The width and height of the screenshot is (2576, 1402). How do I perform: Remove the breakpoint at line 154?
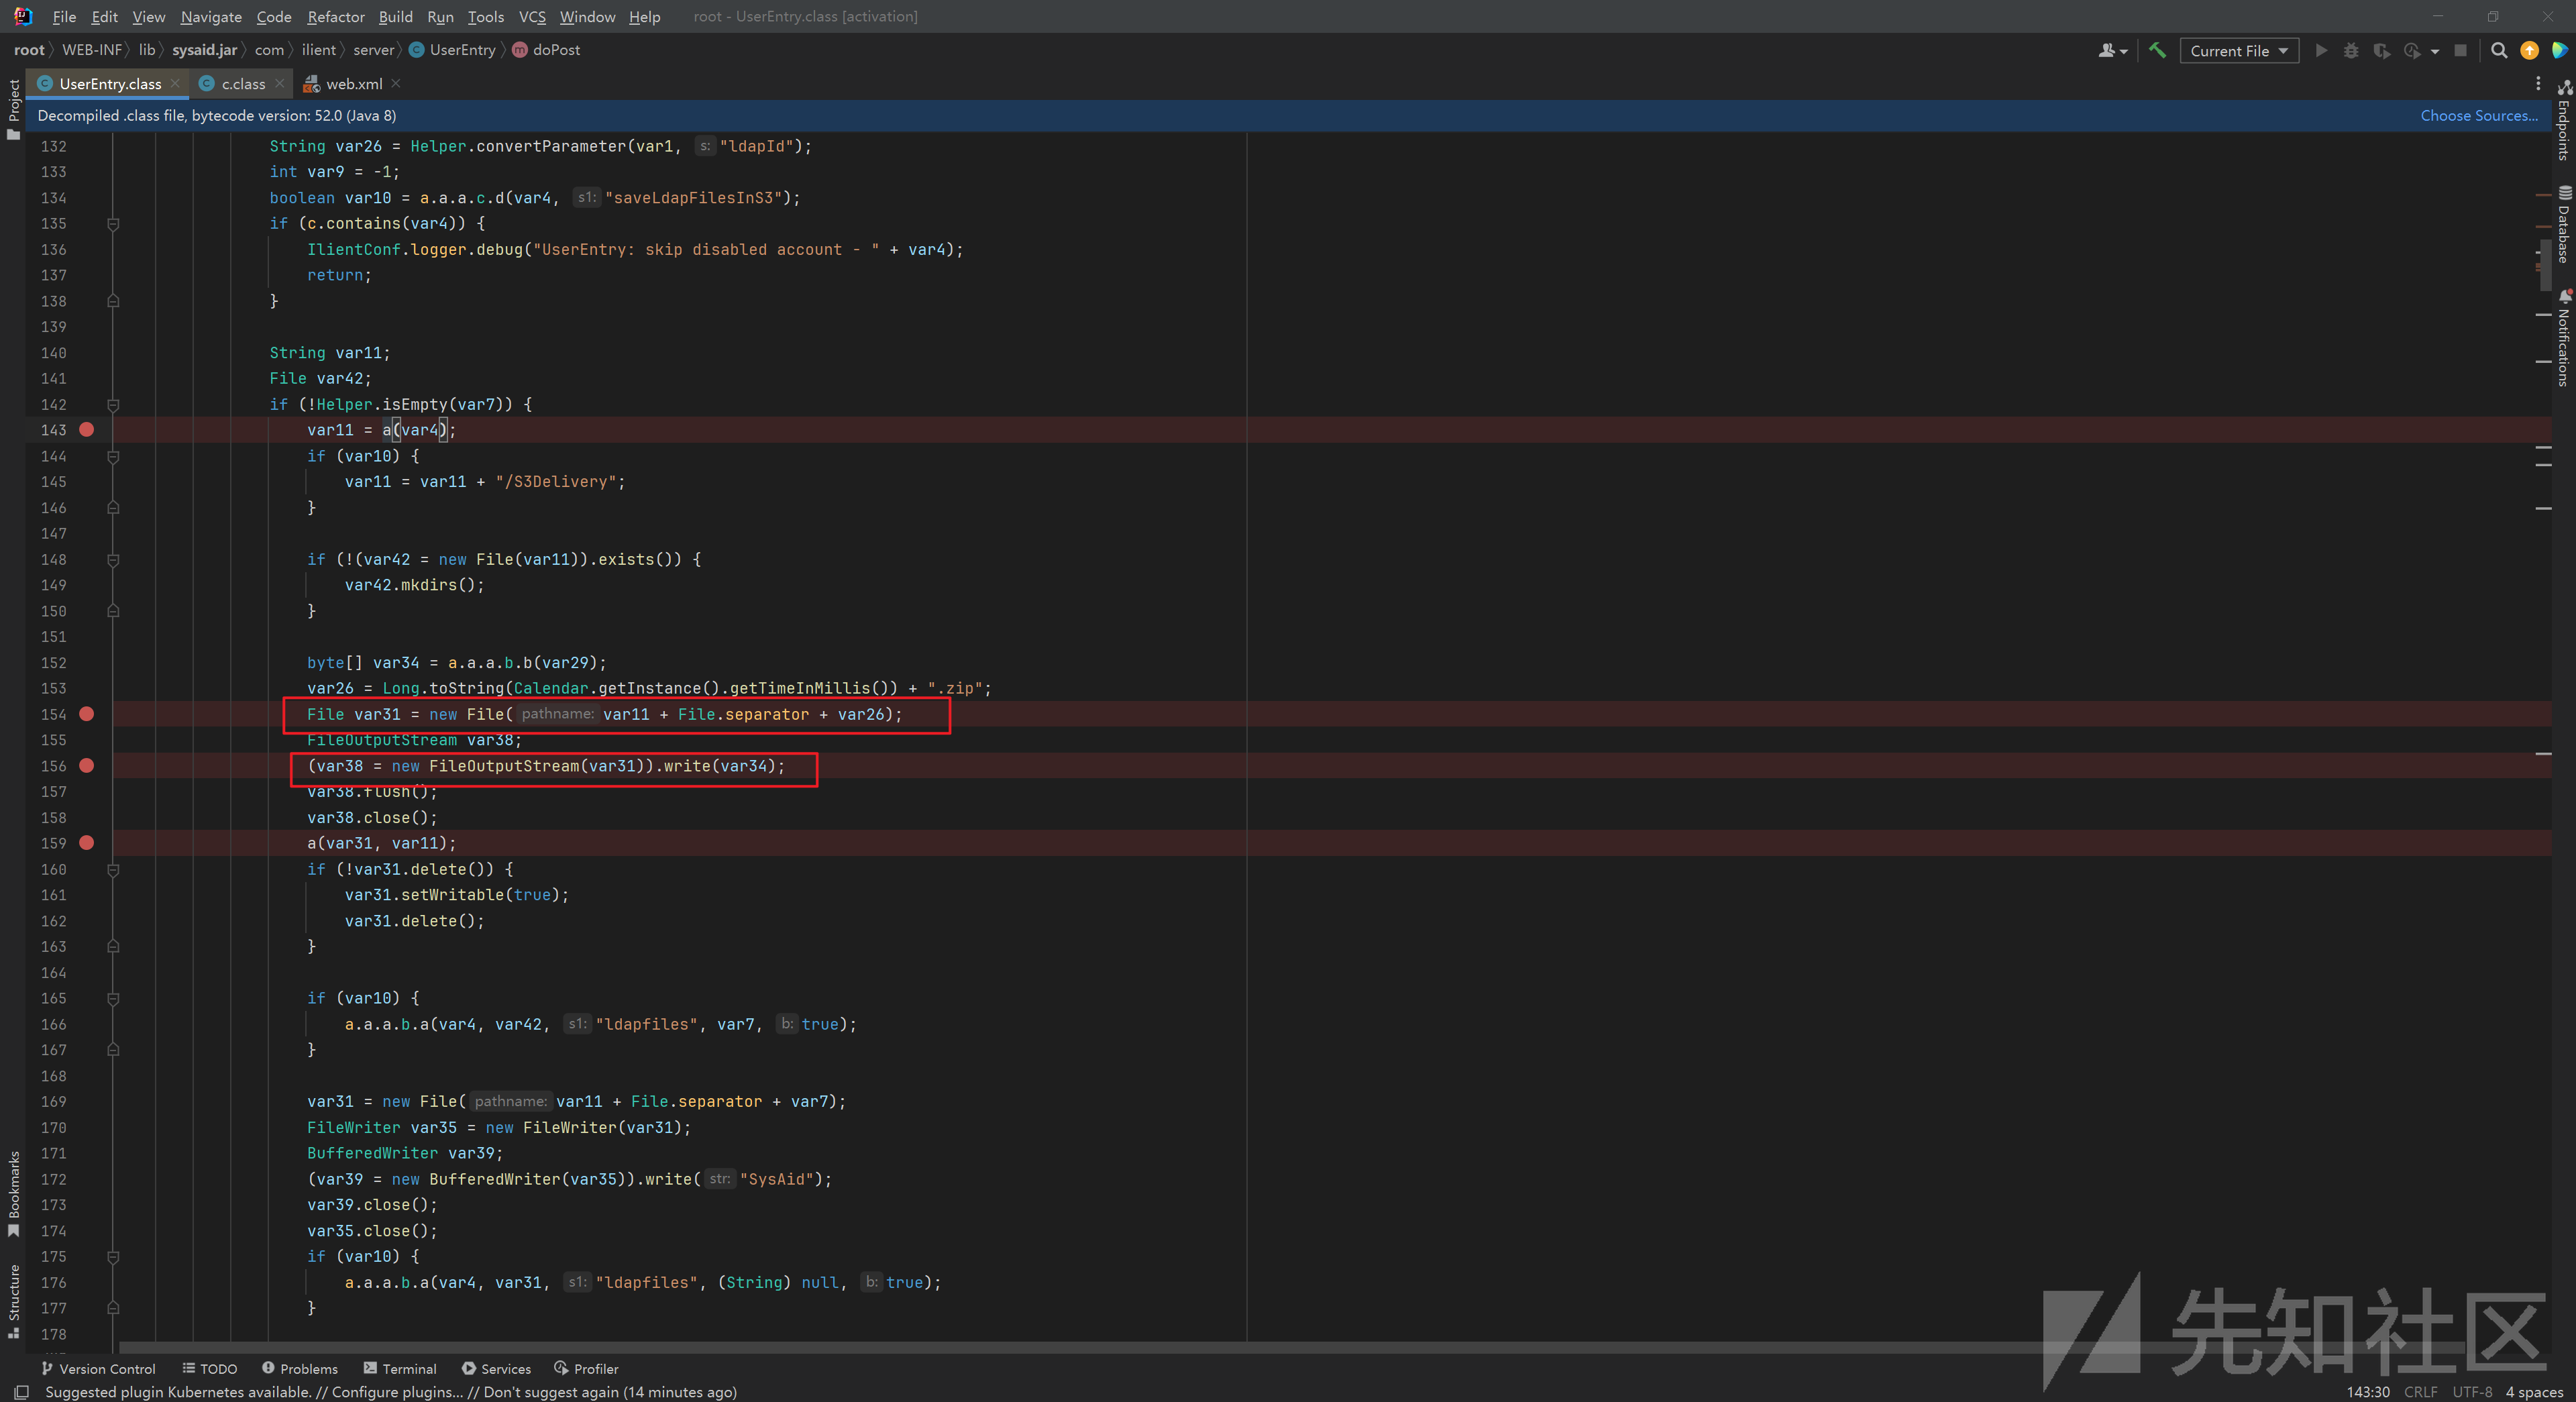[x=87, y=714]
